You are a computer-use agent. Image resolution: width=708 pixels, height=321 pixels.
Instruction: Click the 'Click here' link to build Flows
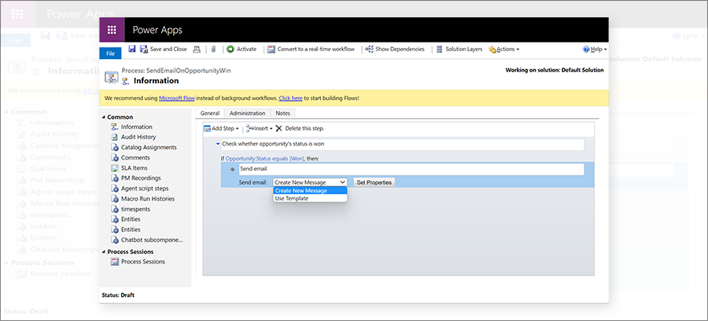(290, 98)
